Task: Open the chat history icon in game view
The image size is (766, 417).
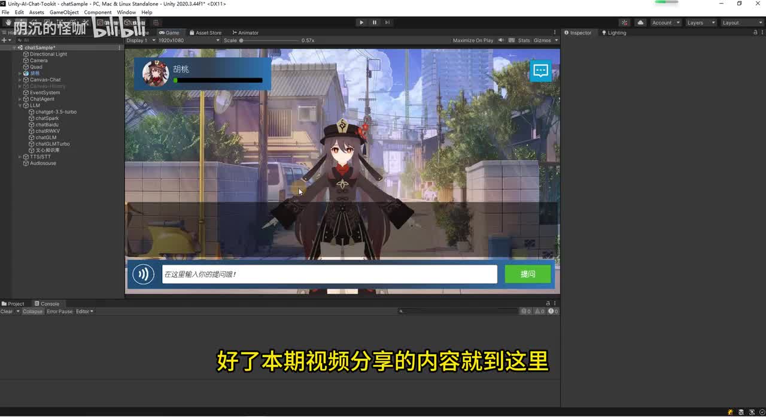Action: [x=540, y=71]
